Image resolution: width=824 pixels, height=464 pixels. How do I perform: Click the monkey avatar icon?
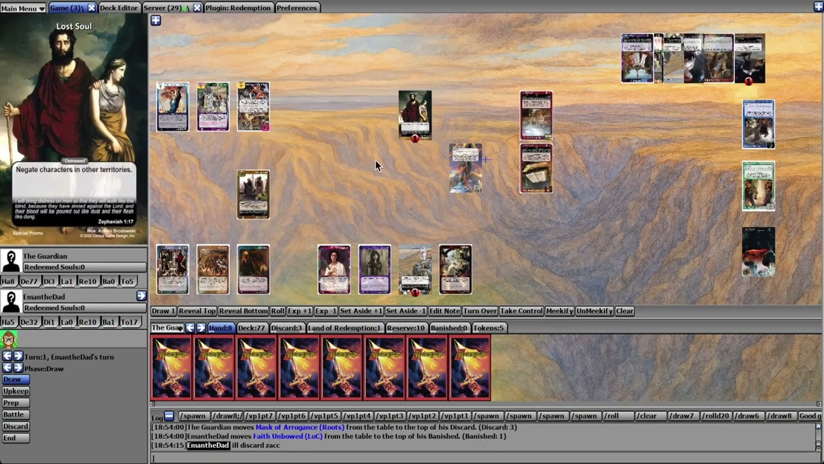click(x=8, y=339)
